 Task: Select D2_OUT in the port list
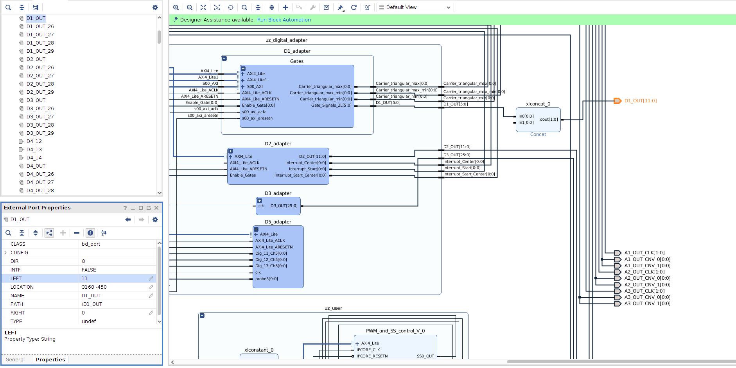36,59
